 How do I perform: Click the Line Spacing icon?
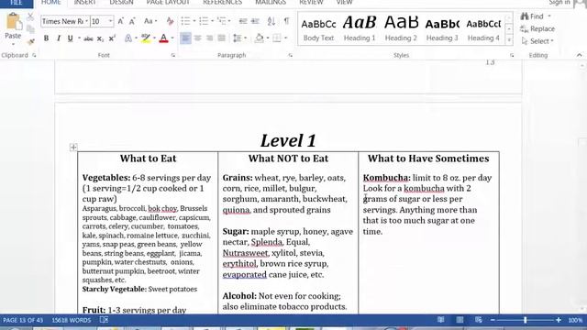tap(238, 38)
